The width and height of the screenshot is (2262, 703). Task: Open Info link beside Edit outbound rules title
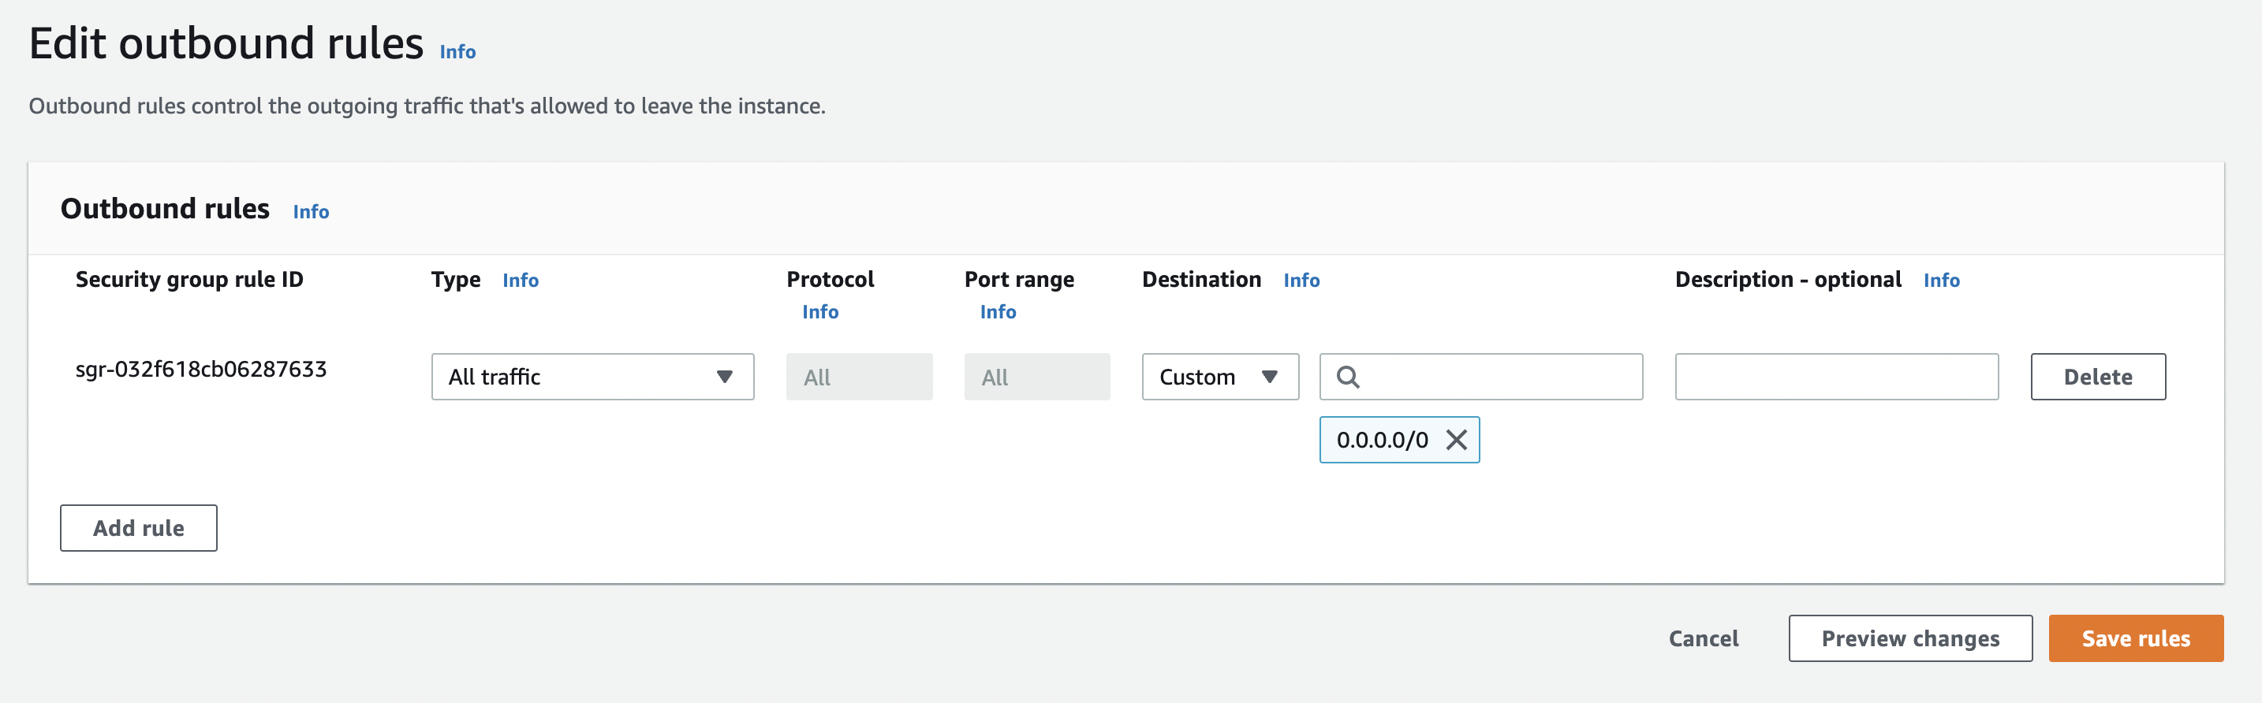coord(457,52)
